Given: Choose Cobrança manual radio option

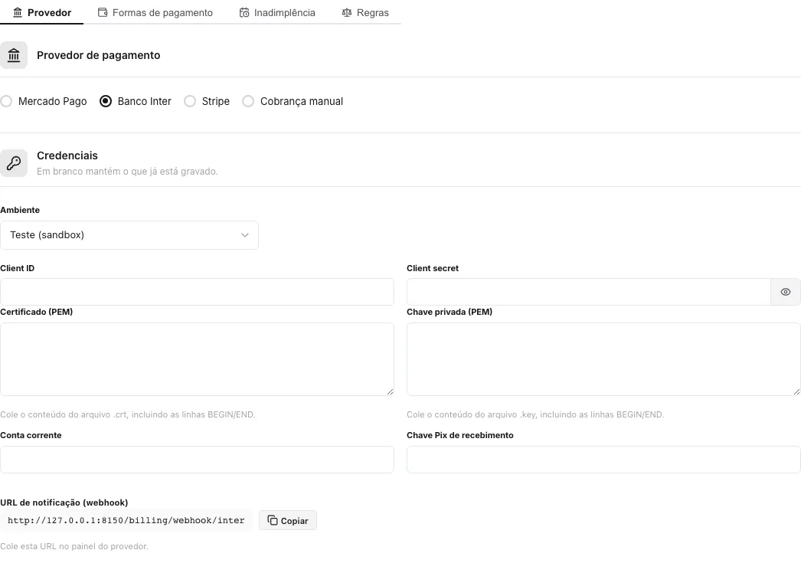Looking at the screenshot, I should pyautogui.click(x=248, y=101).
